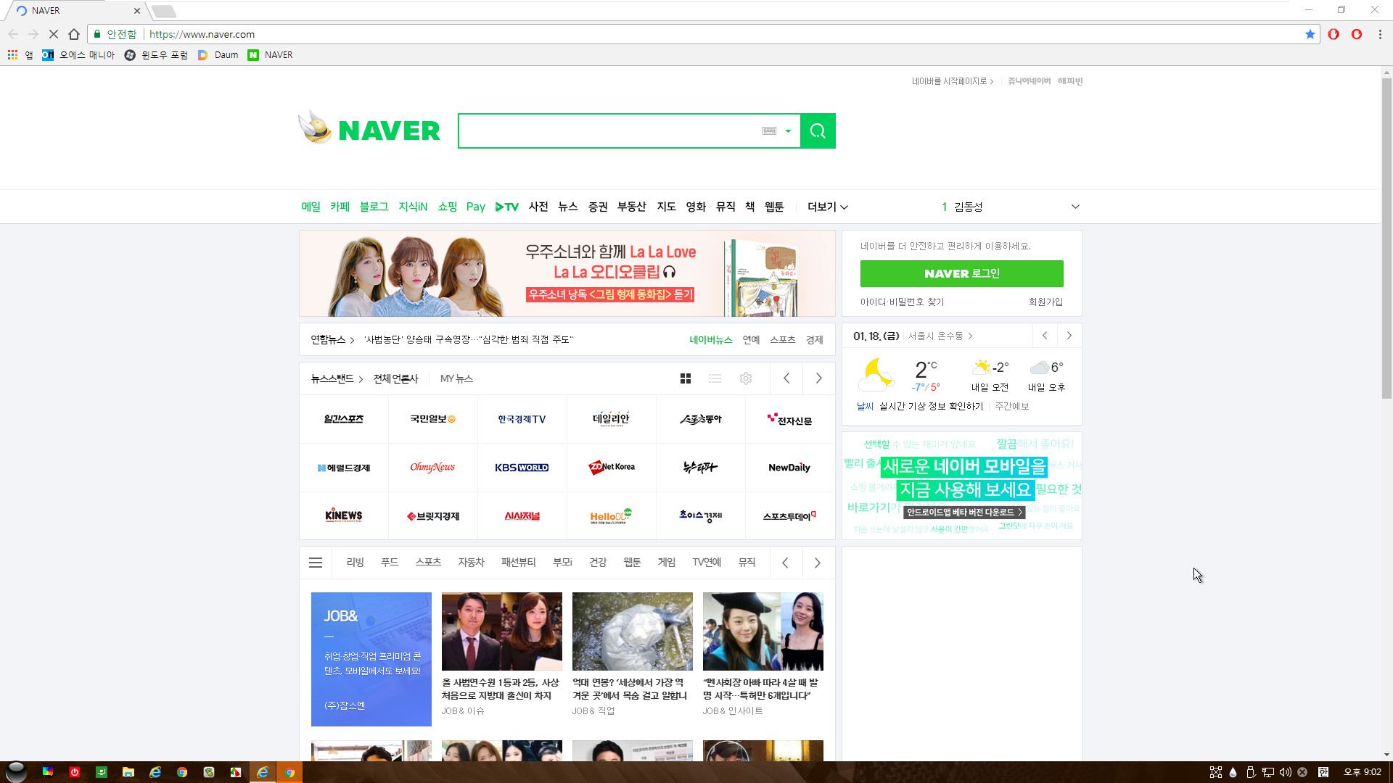Select the MY 뉴스 tab

[x=456, y=378]
